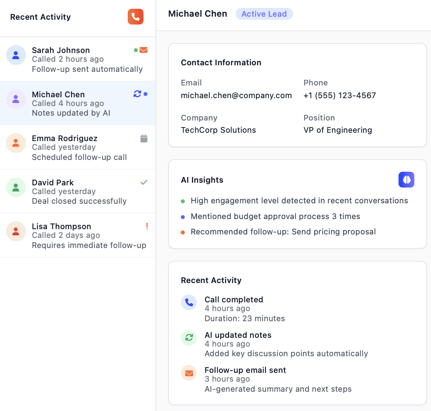
Task: Click the Active Lead badge
Action: 264,14
